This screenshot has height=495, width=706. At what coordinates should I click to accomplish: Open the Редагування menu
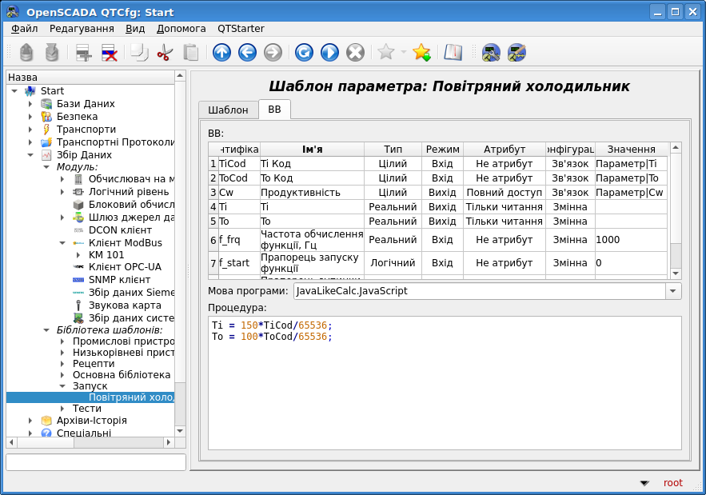[82, 28]
